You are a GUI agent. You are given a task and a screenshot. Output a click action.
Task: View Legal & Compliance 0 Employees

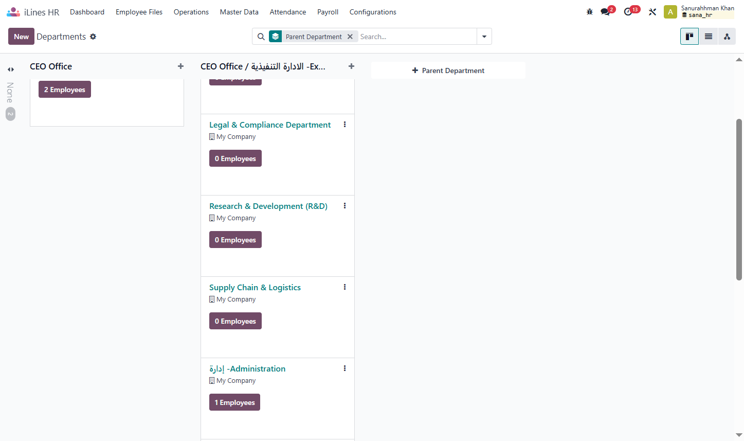tap(235, 158)
